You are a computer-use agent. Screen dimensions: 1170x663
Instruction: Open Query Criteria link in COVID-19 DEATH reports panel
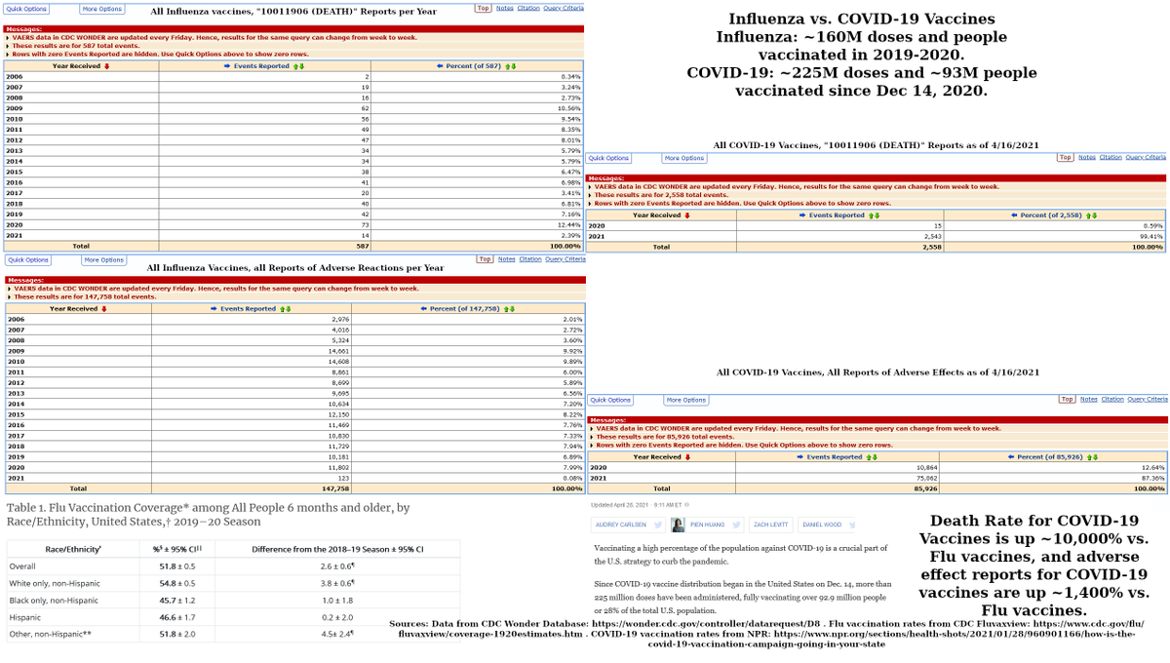click(x=1147, y=157)
